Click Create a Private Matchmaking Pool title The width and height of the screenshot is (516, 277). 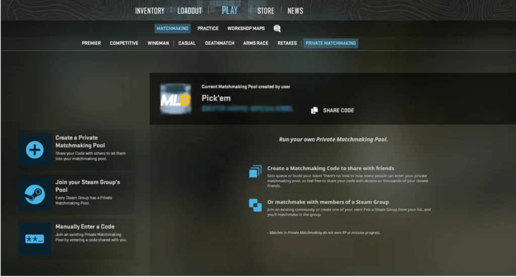(x=80, y=142)
